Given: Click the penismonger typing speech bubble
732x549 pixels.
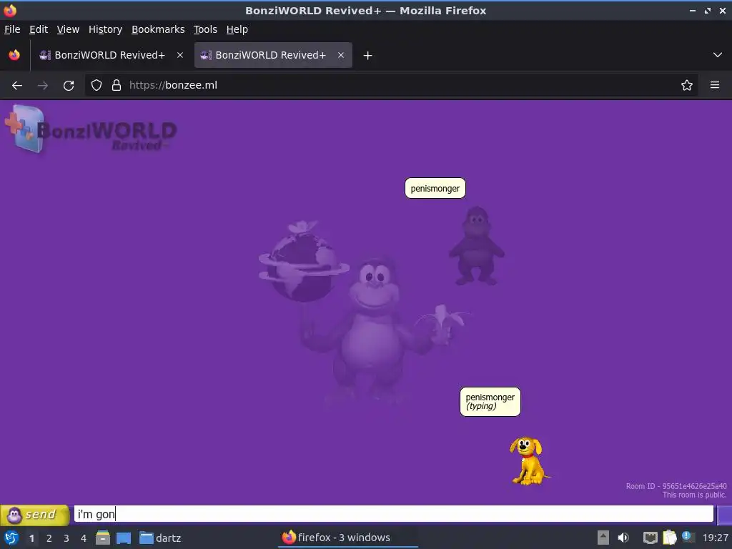Looking at the screenshot, I should 490,402.
